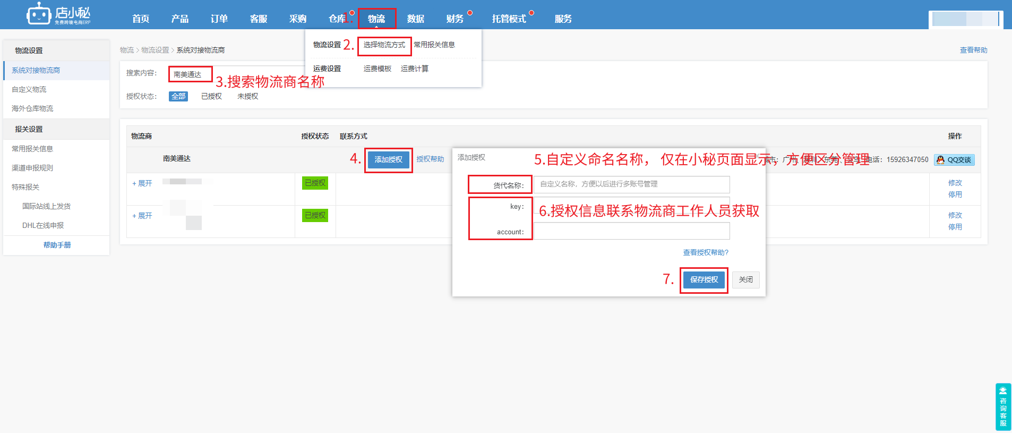This screenshot has height=433, width=1012.
Task: Expand the second authorized account row
Action: click(142, 216)
